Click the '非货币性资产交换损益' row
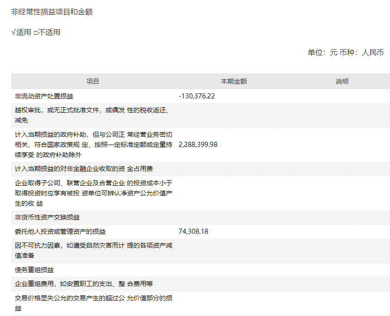This screenshot has width=390, height=316. (47, 217)
